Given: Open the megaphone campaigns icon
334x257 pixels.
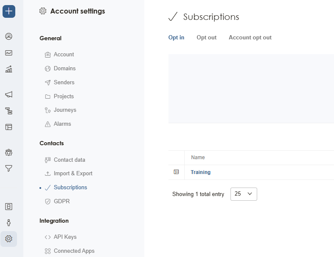Looking at the screenshot, I should click(x=8, y=94).
